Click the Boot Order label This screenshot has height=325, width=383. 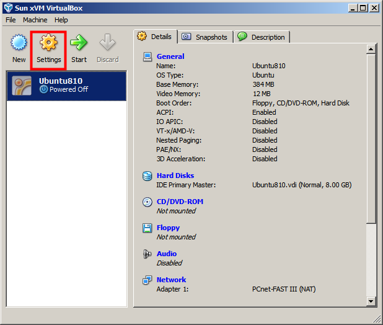pos(174,103)
